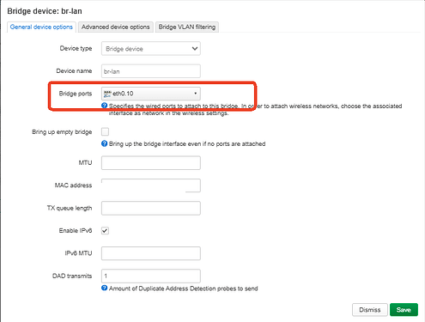
Task: Select the TX queue length field
Action: point(151,208)
